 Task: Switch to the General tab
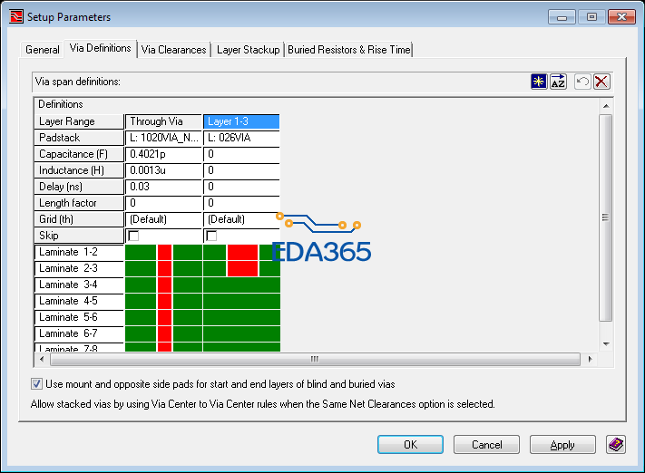coord(42,50)
